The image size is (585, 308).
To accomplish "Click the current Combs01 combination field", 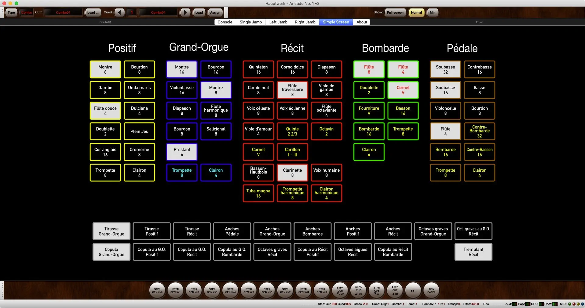I will 63,12.
